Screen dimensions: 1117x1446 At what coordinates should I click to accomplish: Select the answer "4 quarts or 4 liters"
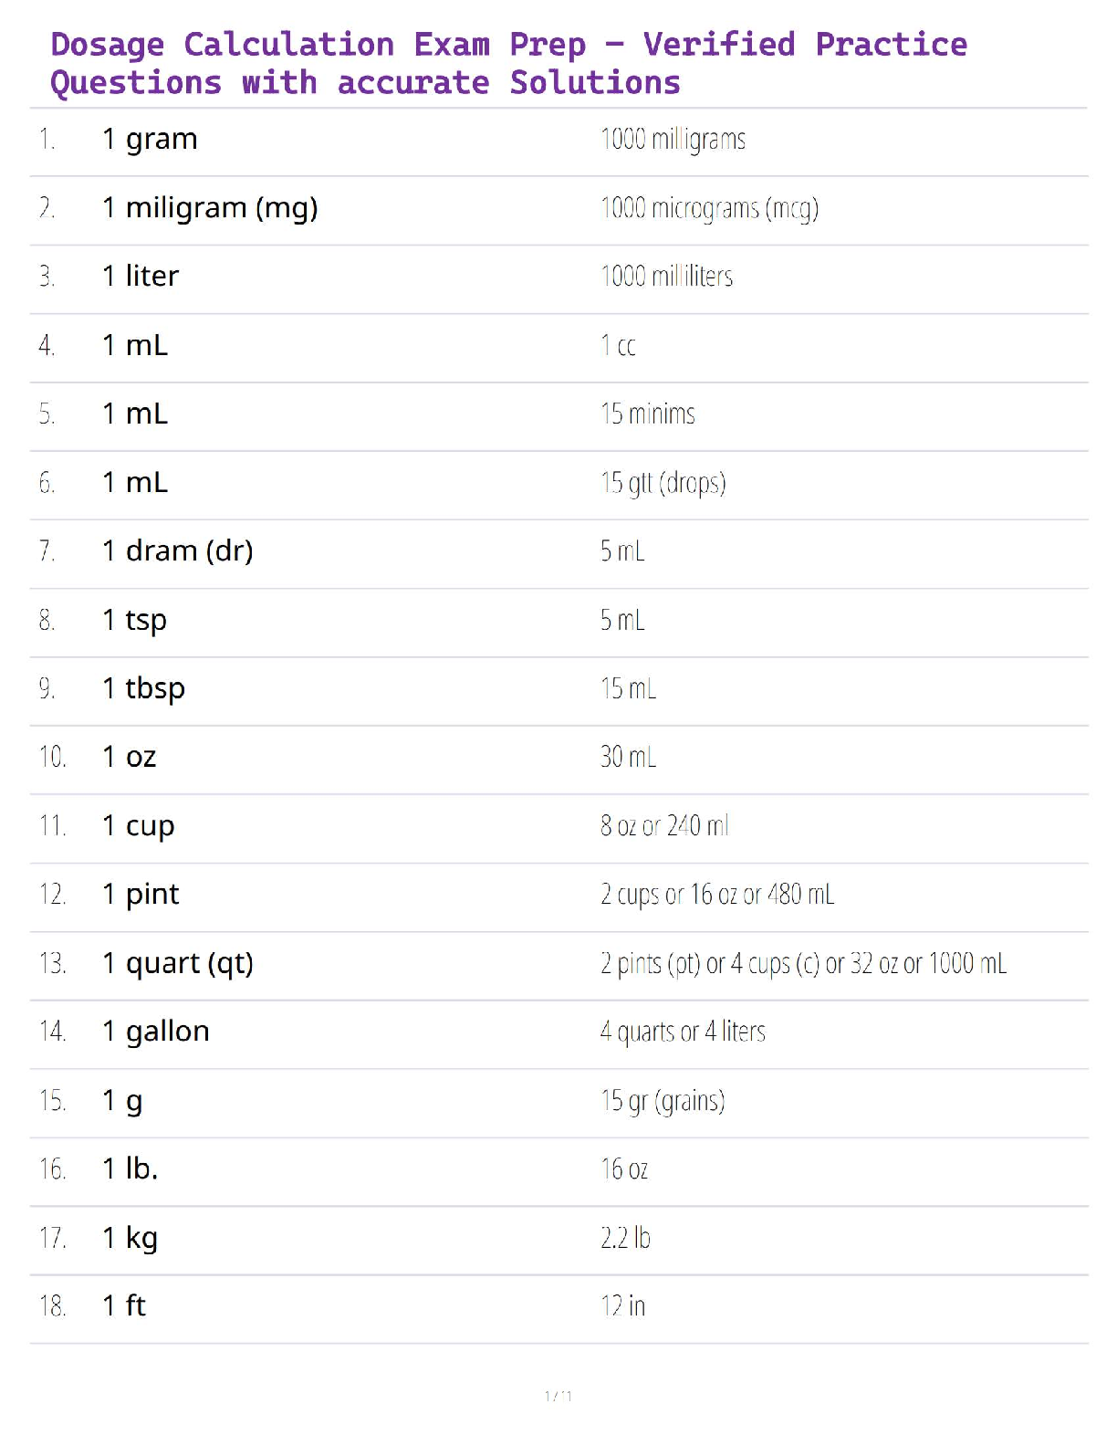[x=683, y=1032]
